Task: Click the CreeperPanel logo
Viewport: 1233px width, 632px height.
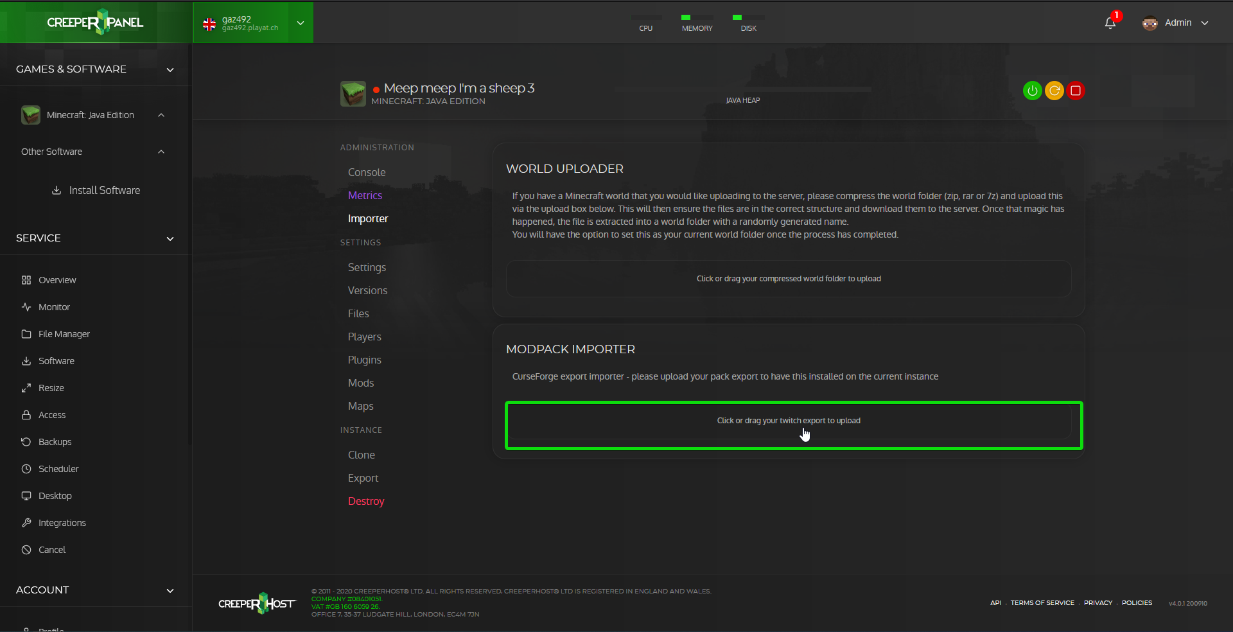Action: pyautogui.click(x=95, y=22)
